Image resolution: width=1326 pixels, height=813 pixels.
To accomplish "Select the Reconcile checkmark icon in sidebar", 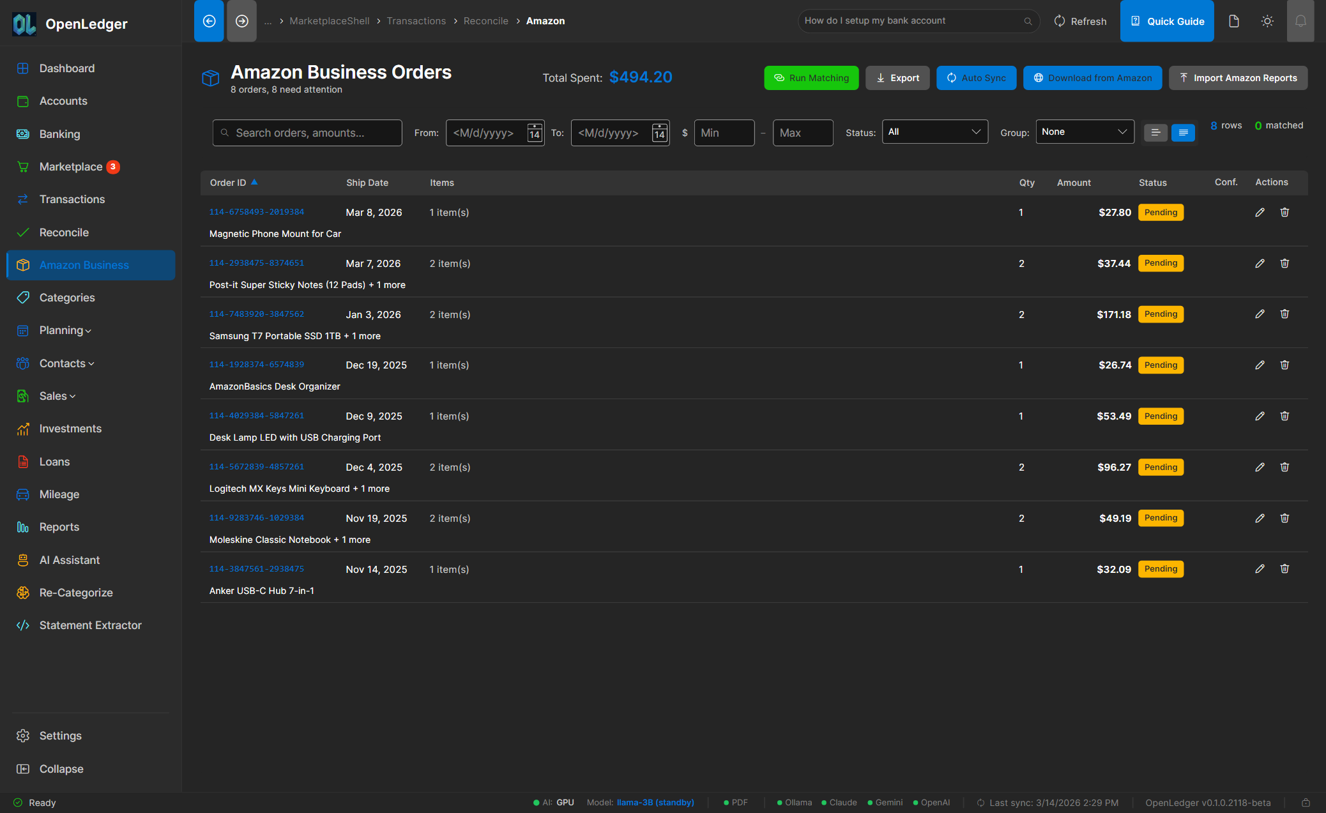I will (23, 232).
